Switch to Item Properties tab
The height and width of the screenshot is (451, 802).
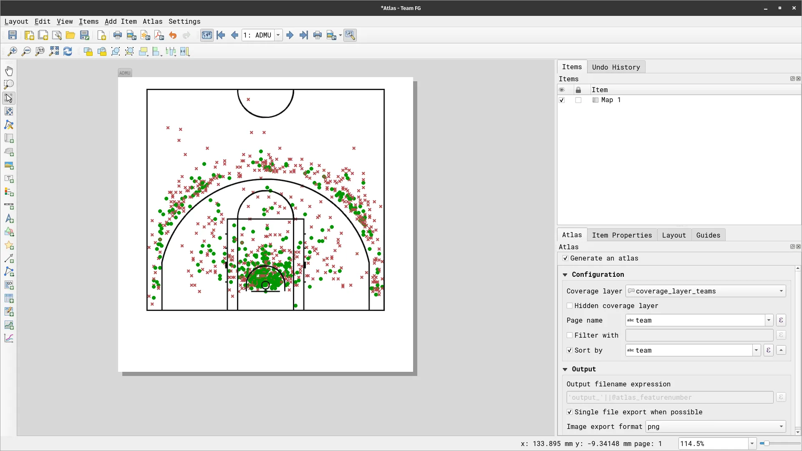click(622, 235)
